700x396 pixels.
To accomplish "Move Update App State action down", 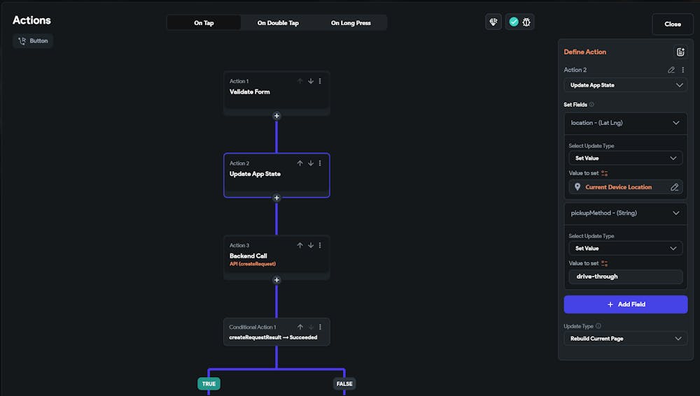I will [x=310, y=163].
